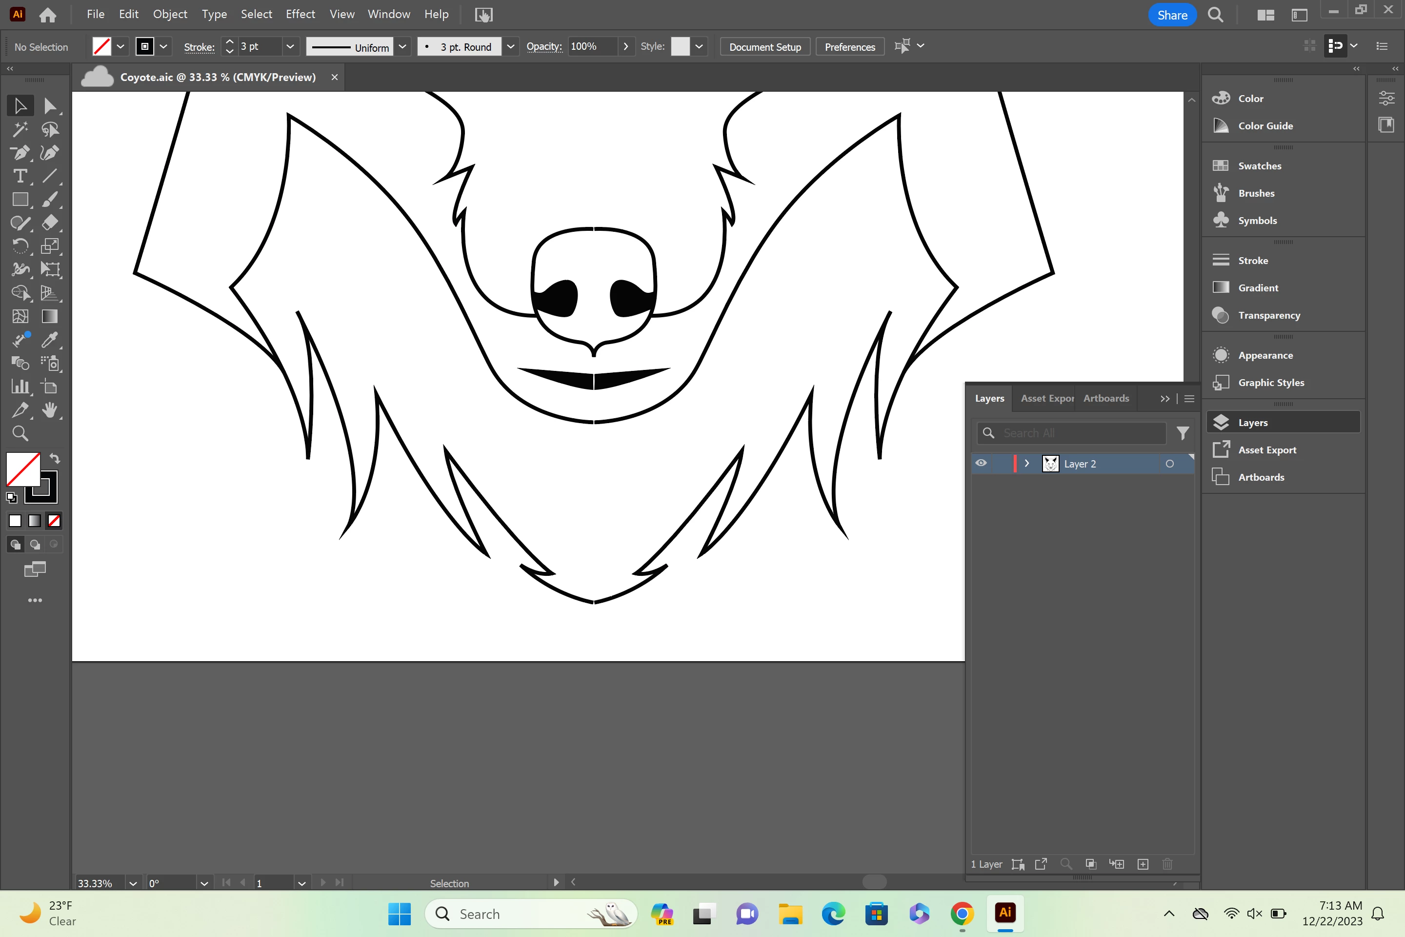Screen dimensions: 1405x937
Task: Hide Layer 2 with the eye icon
Action: coord(981,463)
